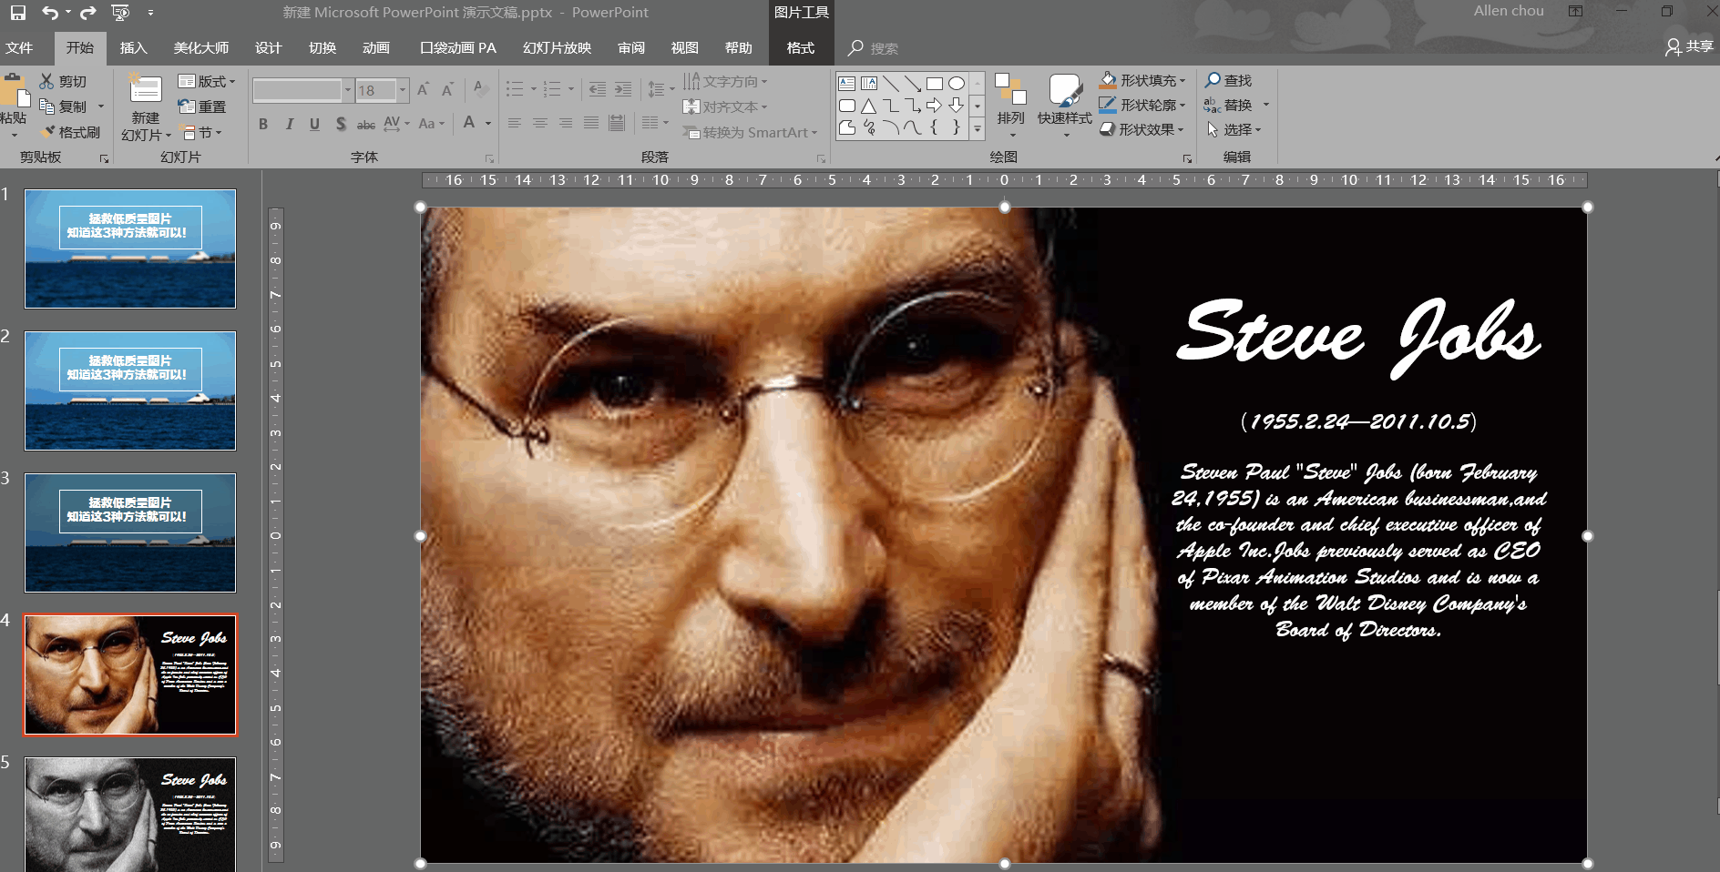Open the font name dropdown
This screenshot has height=872, width=1720.
(347, 90)
